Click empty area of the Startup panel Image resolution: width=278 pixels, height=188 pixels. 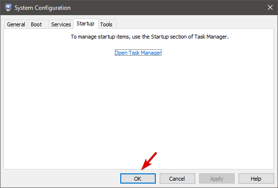click(x=138, y=107)
